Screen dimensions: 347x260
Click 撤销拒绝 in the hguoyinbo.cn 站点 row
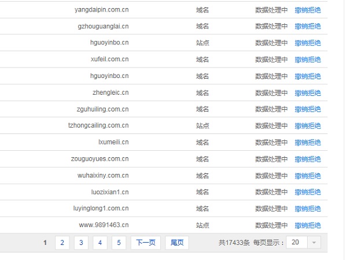click(x=308, y=43)
